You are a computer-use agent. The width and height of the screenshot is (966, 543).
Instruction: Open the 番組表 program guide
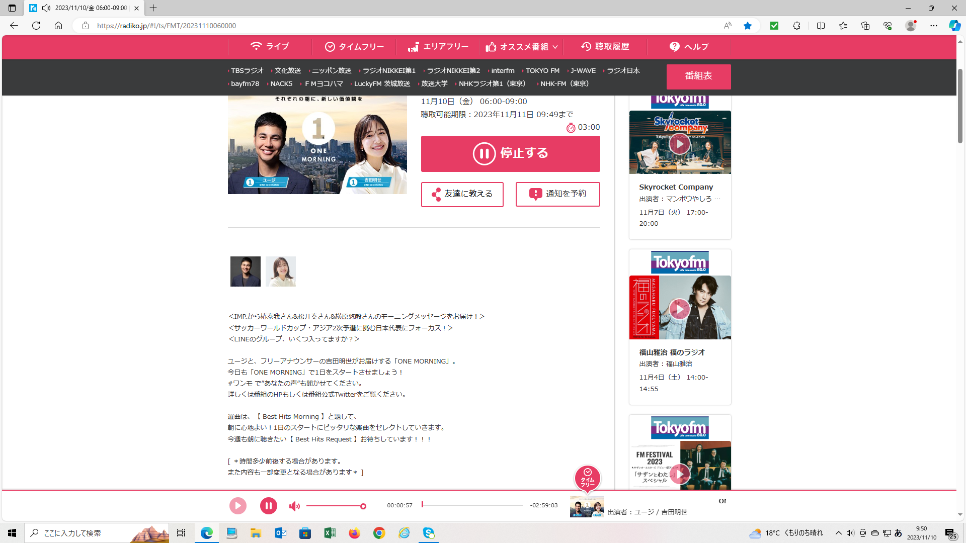698,76
